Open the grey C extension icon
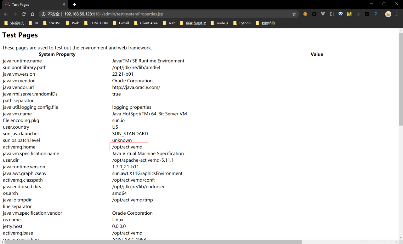 332,14
